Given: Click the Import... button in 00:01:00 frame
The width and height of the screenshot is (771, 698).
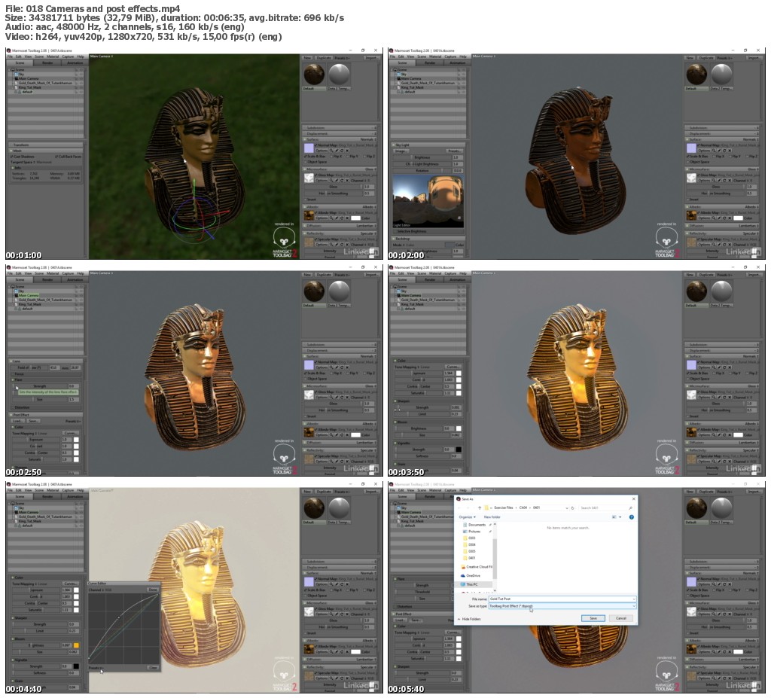Looking at the screenshot, I should point(371,57).
